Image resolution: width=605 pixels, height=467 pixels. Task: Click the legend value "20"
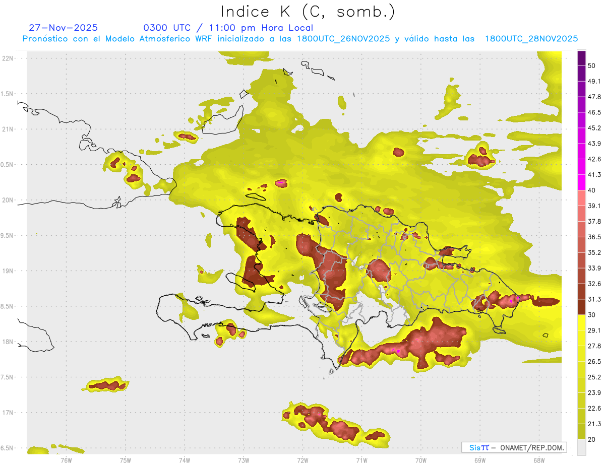tap(592, 439)
